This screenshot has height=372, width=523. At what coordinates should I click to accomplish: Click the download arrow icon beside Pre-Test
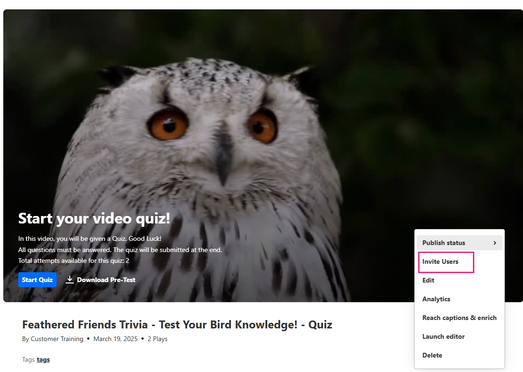(69, 280)
